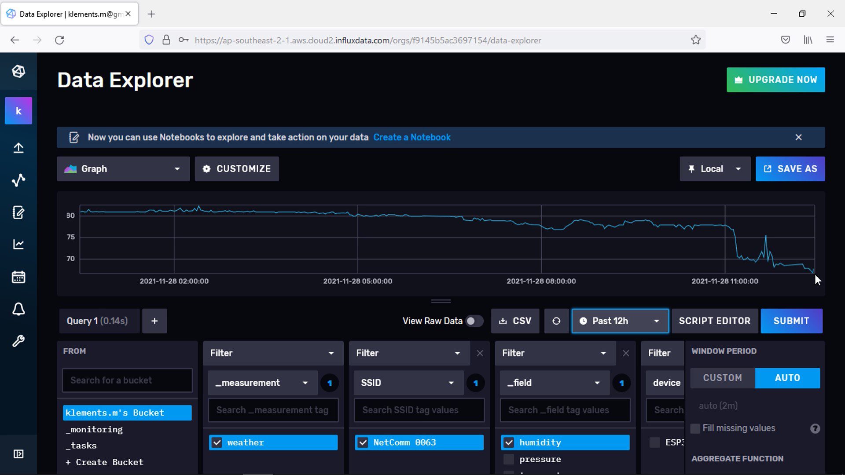The image size is (845, 475).
Task: Open the Graph visualization type dropdown
Action: 123,169
